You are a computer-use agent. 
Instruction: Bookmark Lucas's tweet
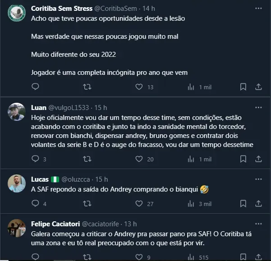click(x=243, y=204)
